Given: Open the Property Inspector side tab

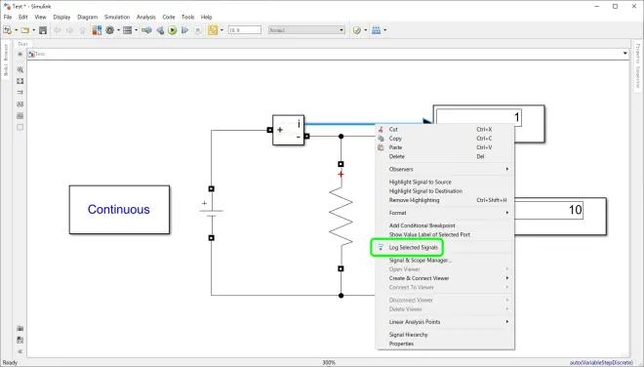Looking at the screenshot, I should 638,65.
